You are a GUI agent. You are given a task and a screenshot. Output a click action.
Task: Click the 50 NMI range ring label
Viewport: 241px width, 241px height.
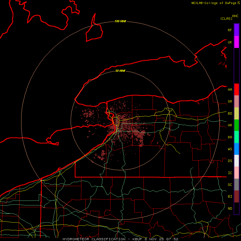coord(120,71)
